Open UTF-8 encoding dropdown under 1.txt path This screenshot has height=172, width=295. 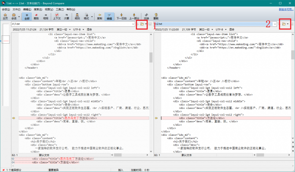[79, 29]
